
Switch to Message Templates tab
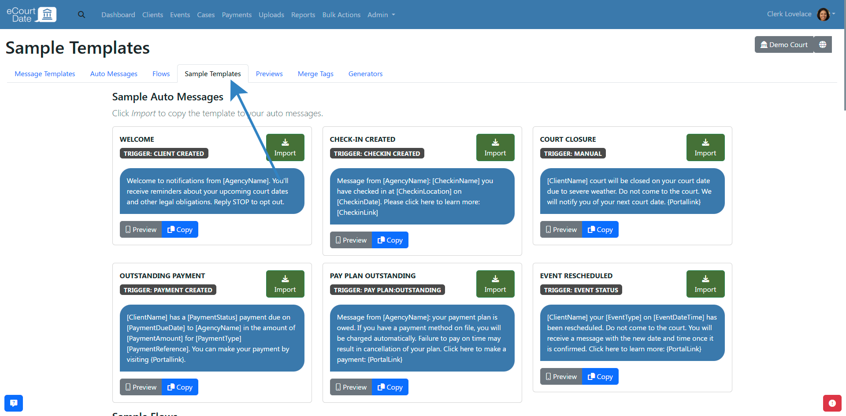point(45,74)
